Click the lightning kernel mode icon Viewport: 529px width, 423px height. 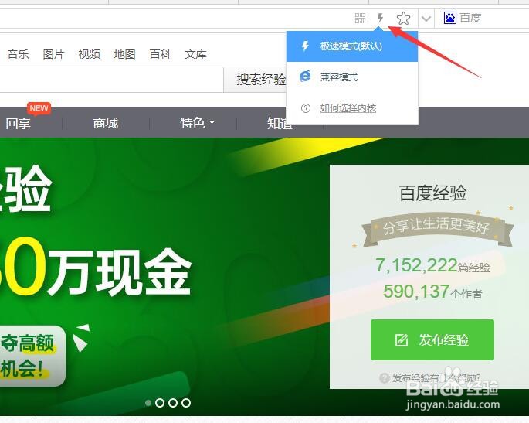(x=381, y=18)
